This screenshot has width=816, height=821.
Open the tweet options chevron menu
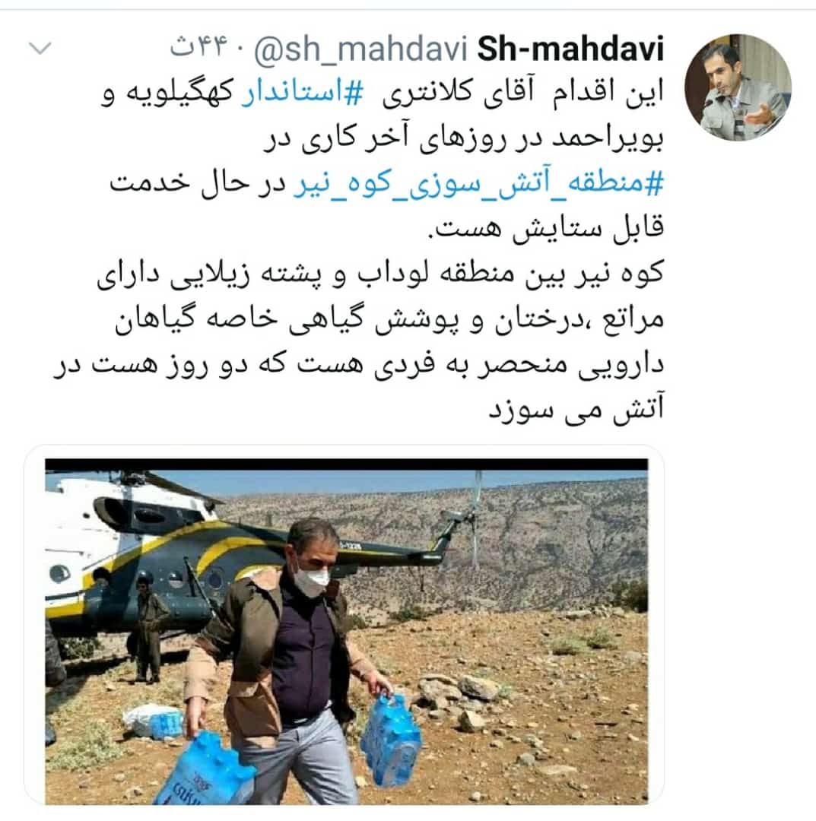[40, 48]
